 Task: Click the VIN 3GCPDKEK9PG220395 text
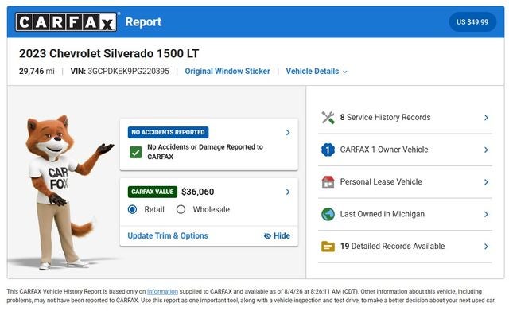point(120,71)
